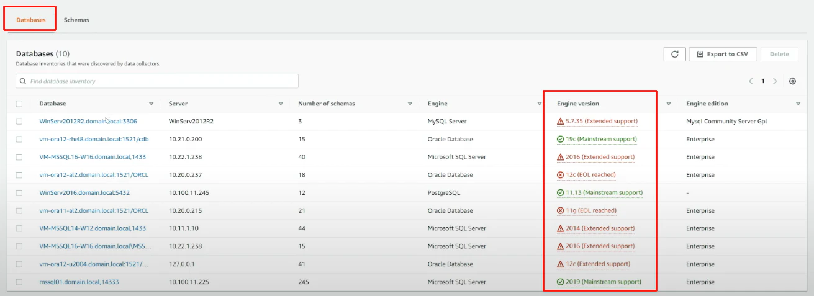Click green check icon next to 19c

pos(560,139)
